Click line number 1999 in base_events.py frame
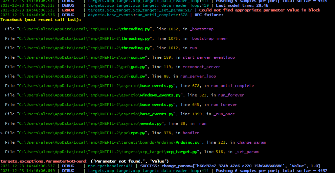The image size is (335, 173). tap(197, 114)
